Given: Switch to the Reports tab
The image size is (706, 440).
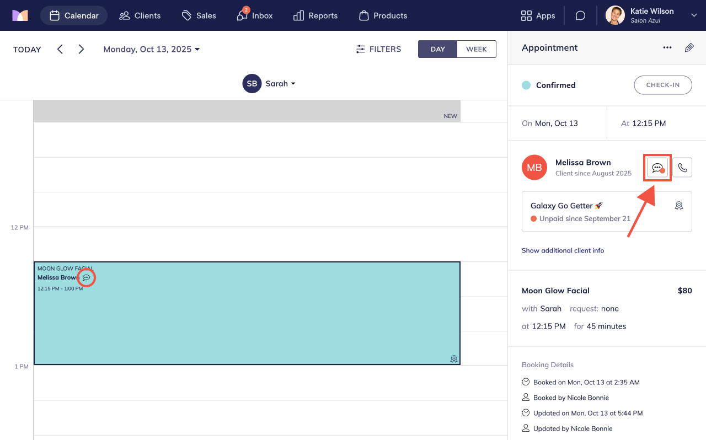Looking at the screenshot, I should pyautogui.click(x=315, y=15).
